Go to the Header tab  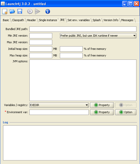[31, 20]
